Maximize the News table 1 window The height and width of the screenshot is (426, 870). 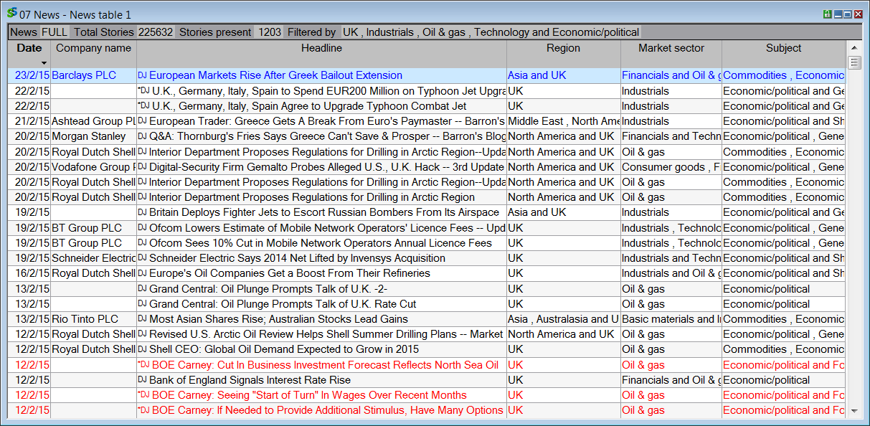(x=847, y=14)
